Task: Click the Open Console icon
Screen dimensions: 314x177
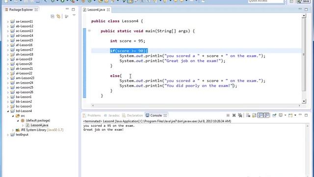Action: click(x=290, y=115)
